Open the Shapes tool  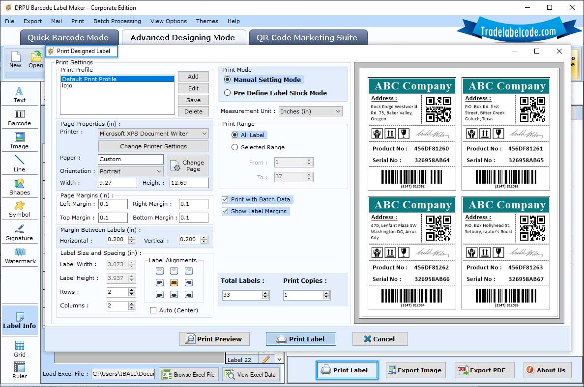[x=19, y=187]
